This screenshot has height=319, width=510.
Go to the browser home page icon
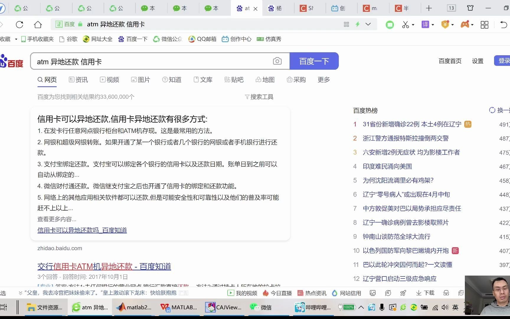point(38,25)
